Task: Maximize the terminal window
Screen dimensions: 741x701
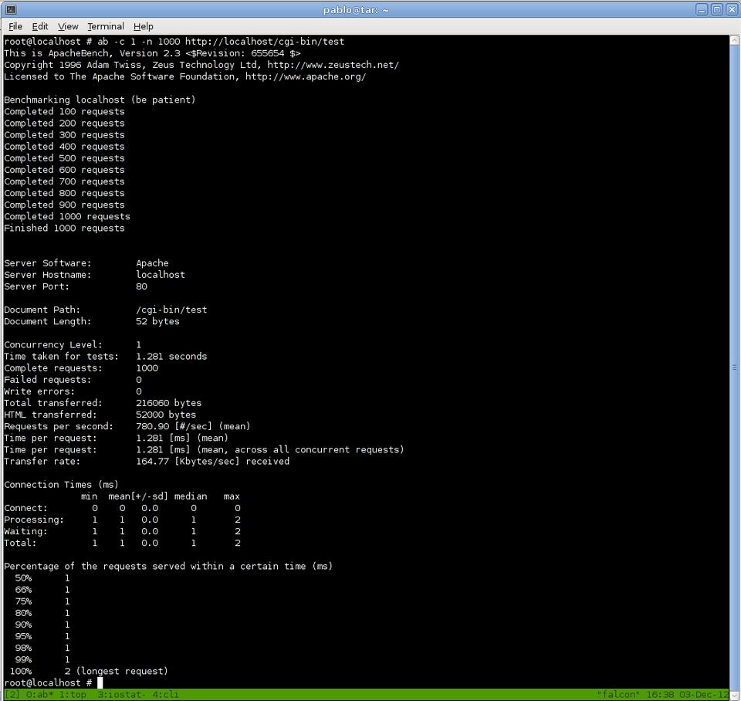Action: point(716,9)
